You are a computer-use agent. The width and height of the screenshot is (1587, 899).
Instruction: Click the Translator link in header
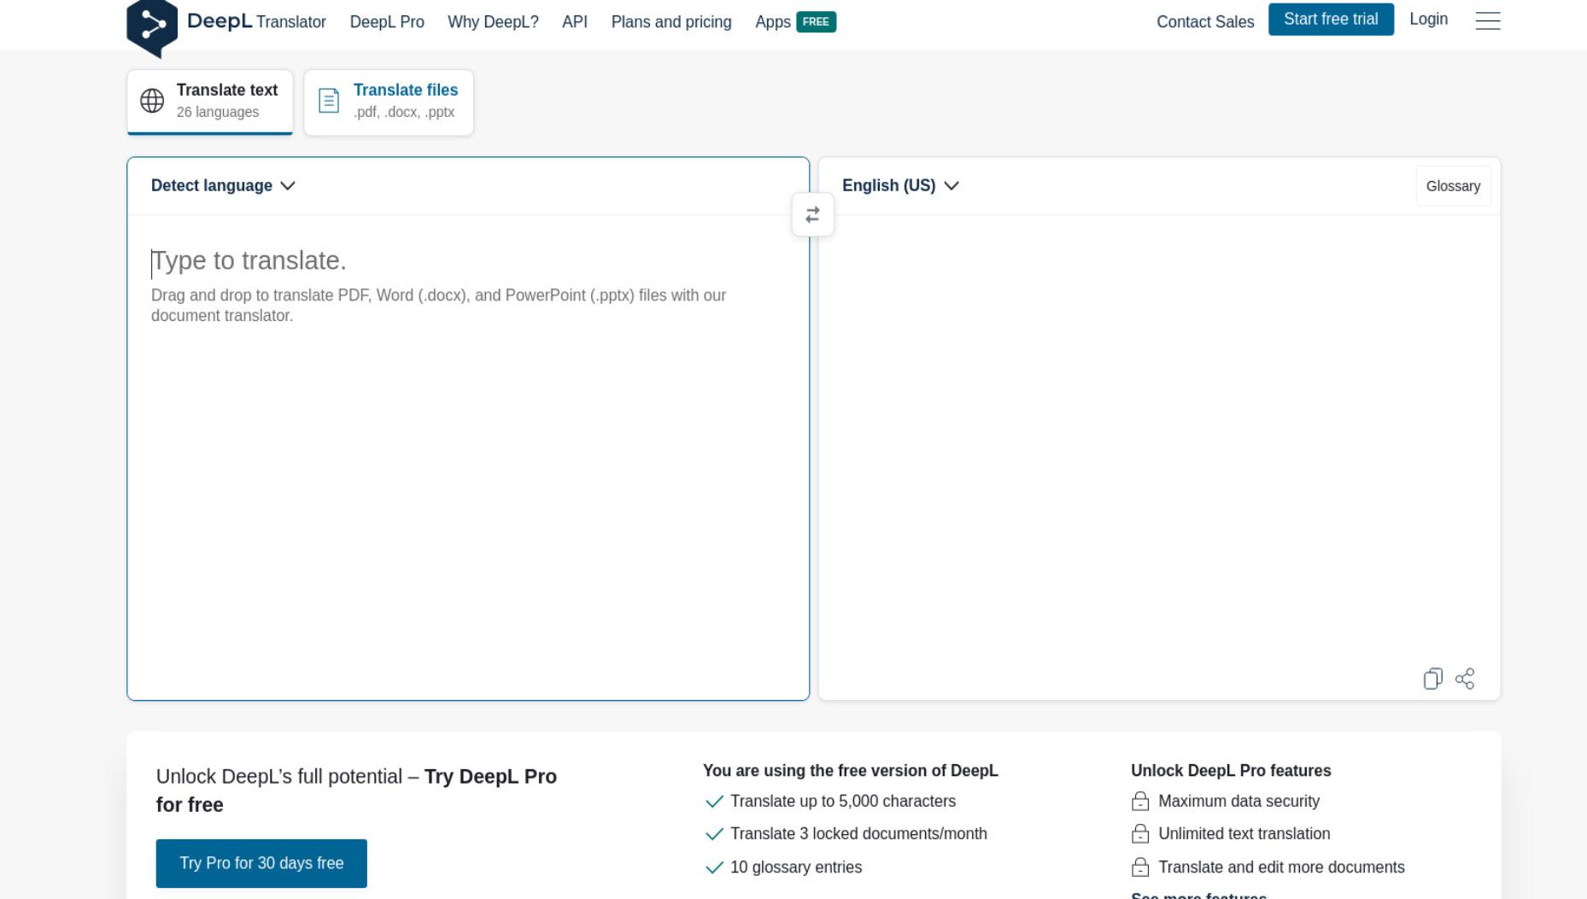click(291, 22)
